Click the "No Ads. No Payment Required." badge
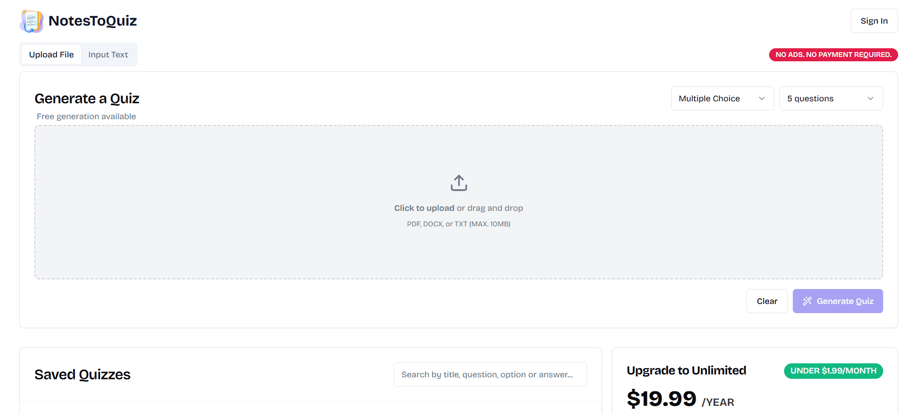Image resolution: width=916 pixels, height=414 pixels. (833, 55)
